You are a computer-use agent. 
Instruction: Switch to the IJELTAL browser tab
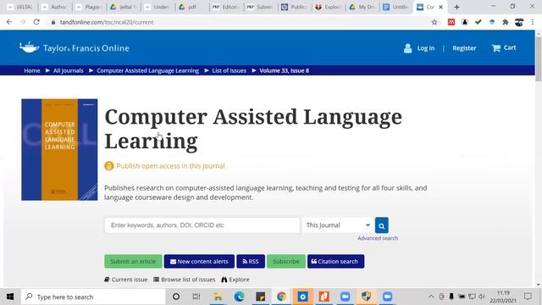pos(21,7)
